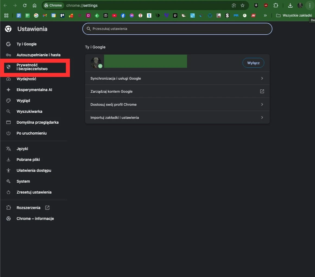This screenshot has height=277, width=315.
Task: Open the Gmail bookmark icon
Action: 45,15
